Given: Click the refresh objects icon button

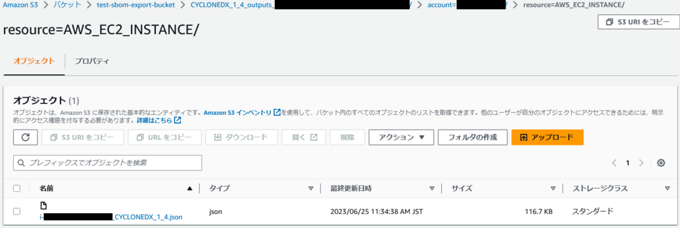Looking at the screenshot, I should pos(25,137).
